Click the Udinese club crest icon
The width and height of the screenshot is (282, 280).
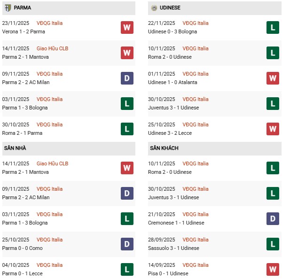[154, 8]
